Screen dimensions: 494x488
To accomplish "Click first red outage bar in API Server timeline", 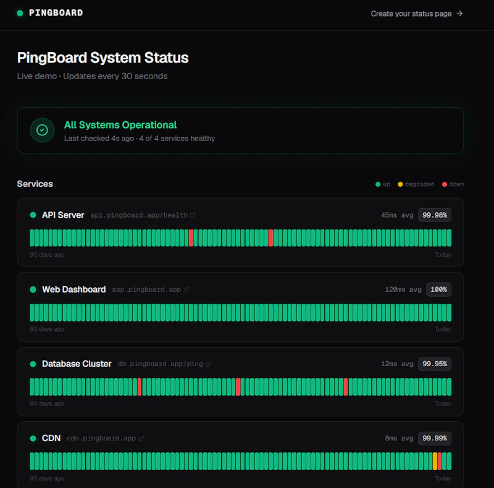I will pyautogui.click(x=191, y=238).
